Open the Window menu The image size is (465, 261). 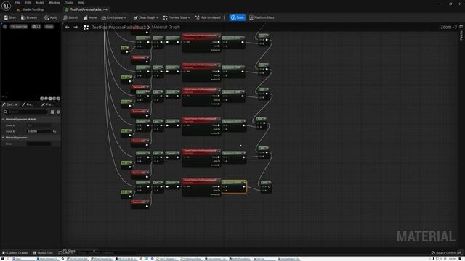point(54,3)
